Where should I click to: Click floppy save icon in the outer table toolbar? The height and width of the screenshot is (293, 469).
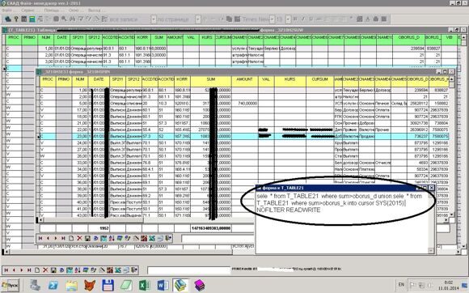click(x=53, y=270)
